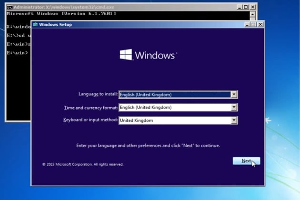Image resolution: width=300 pixels, height=200 pixels.
Task: Open the Keyboard or input method dropdown arrow
Action: coord(234,120)
